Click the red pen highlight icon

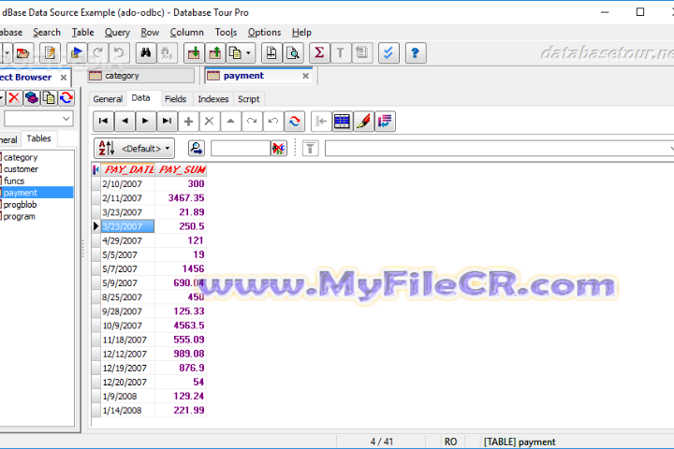[363, 122]
